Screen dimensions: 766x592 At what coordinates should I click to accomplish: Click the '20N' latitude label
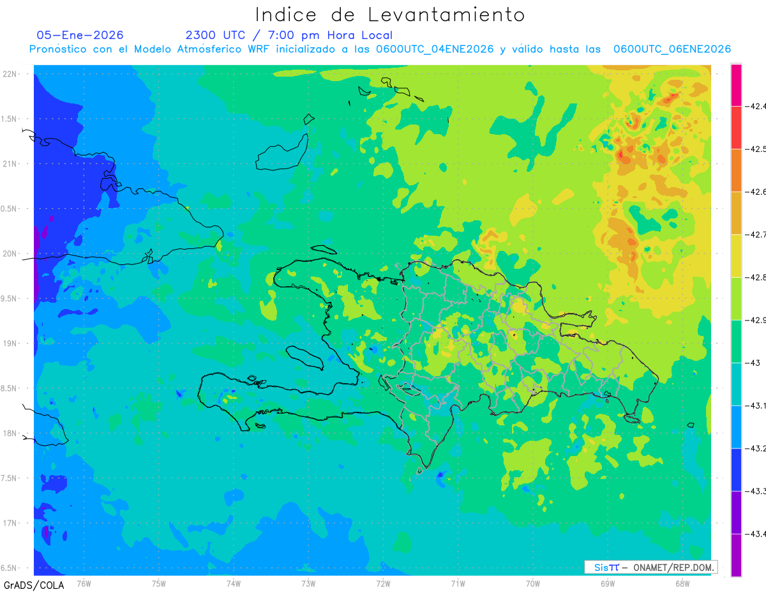pos(10,254)
